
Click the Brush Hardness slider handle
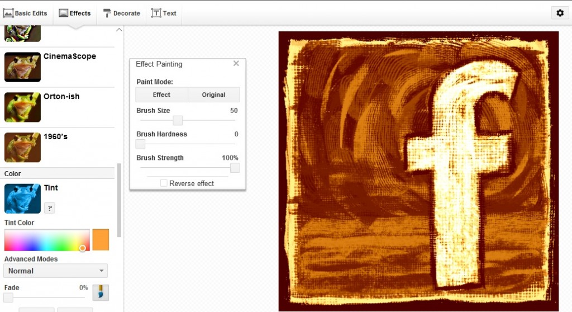tap(140, 144)
